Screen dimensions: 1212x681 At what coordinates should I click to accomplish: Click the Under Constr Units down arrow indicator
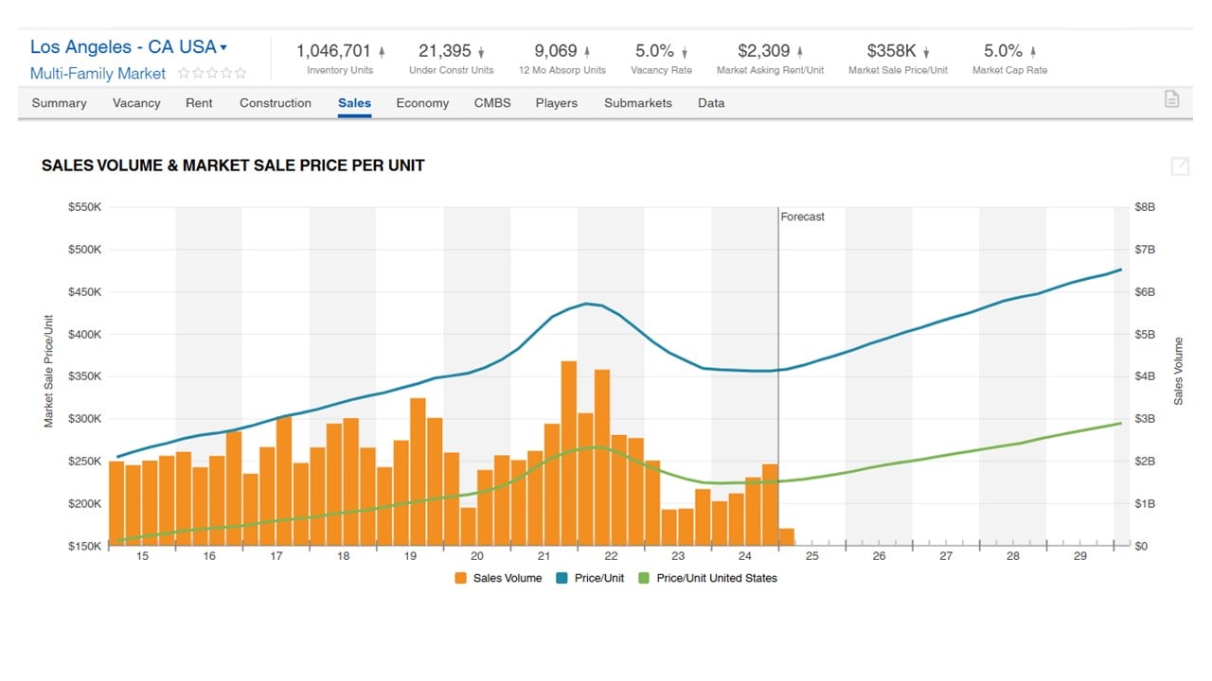pyautogui.click(x=481, y=52)
